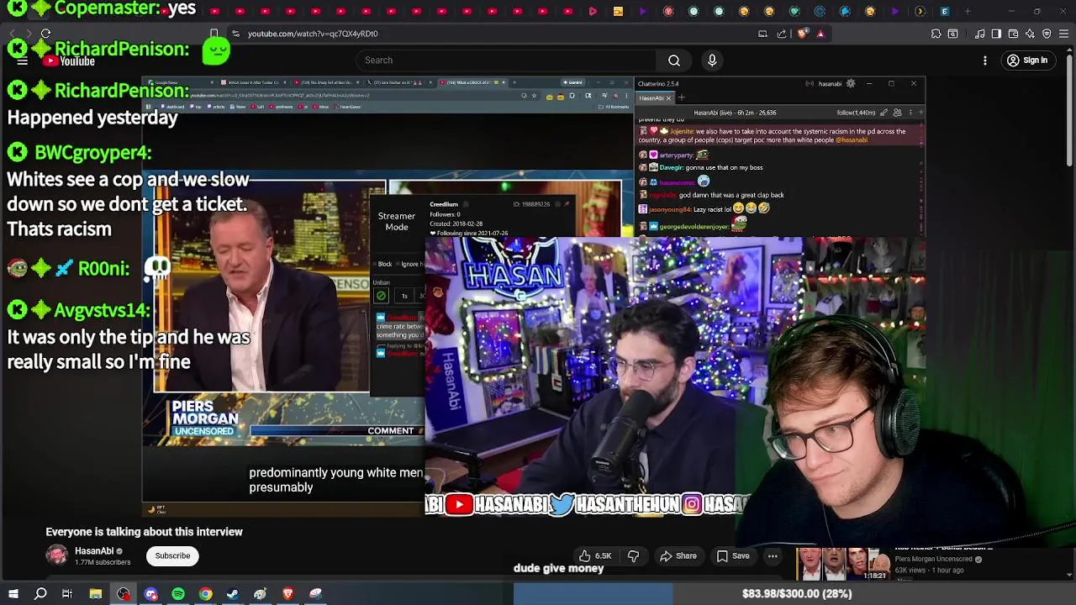This screenshot has width=1076, height=605.
Task: Select the HasanAbi tab in Chatterino
Action: [652, 98]
